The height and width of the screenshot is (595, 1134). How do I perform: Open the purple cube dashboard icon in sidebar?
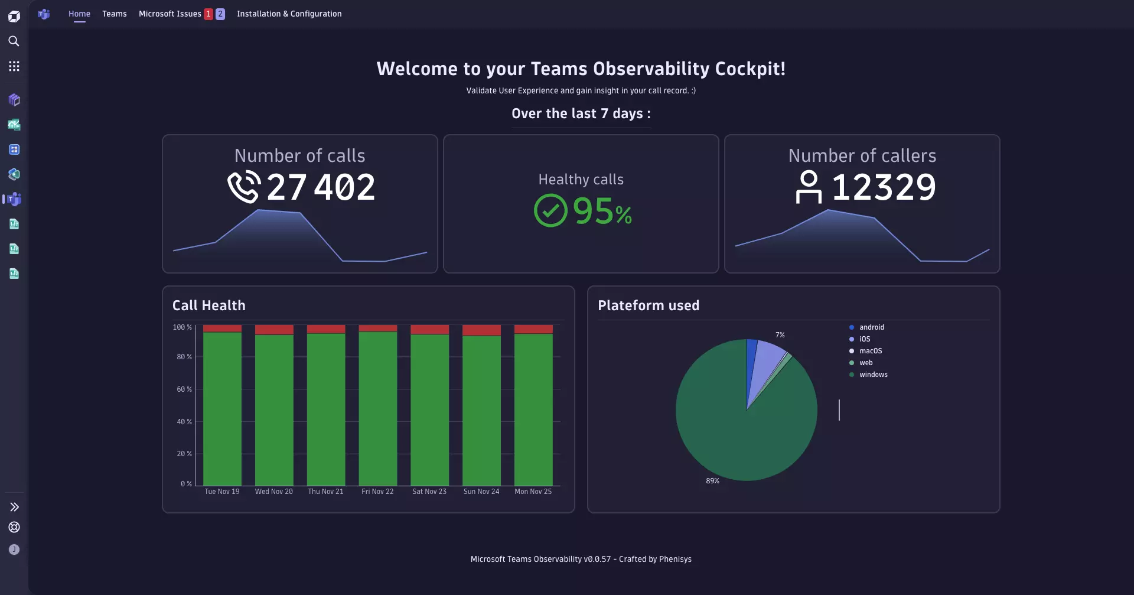(x=14, y=100)
